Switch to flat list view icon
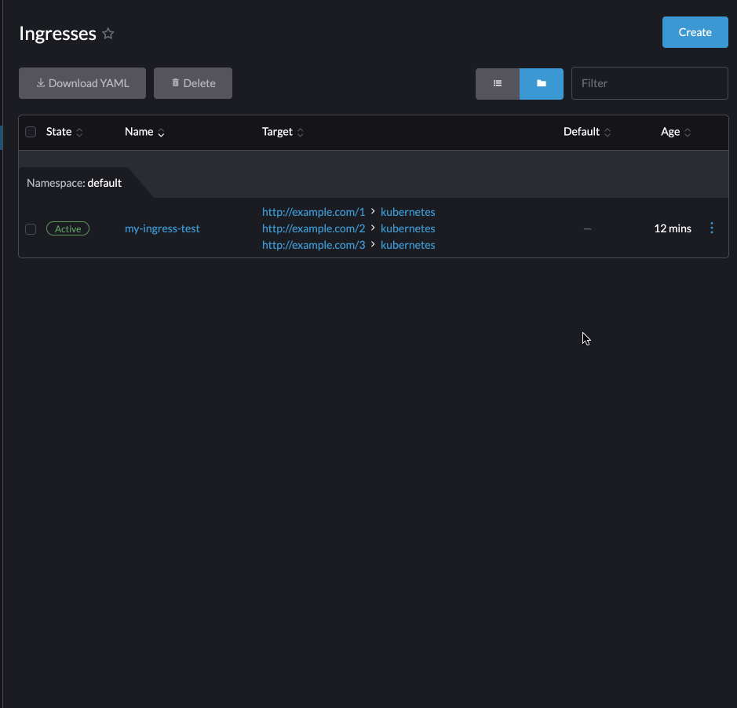Viewport: 737px width, 708px height. [498, 82]
